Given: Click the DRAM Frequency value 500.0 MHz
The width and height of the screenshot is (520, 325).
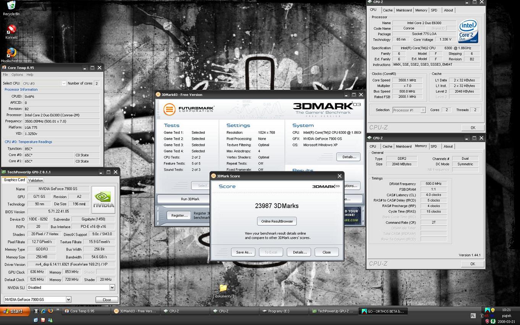Looking at the screenshot, I should point(434,184).
